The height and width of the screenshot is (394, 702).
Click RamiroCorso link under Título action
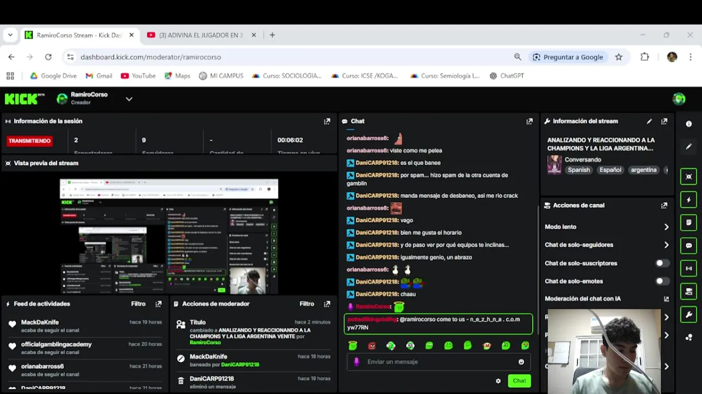point(205,343)
